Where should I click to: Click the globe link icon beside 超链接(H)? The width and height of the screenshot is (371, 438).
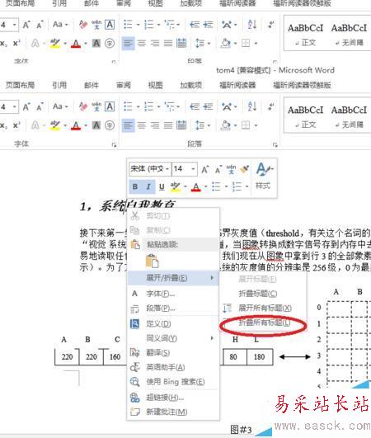[x=135, y=398]
